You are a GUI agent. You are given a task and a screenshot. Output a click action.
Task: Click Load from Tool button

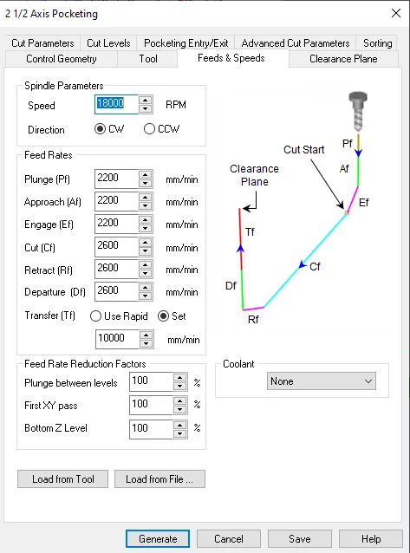coord(62,479)
